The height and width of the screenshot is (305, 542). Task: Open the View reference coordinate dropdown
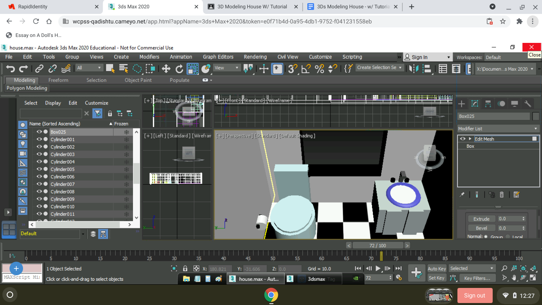pos(226,68)
